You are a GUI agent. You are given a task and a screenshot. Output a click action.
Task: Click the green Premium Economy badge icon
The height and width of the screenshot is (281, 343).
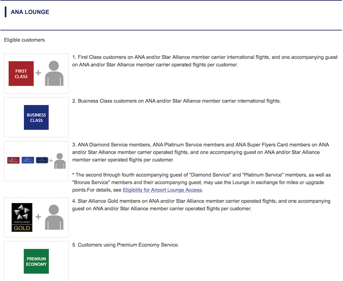(x=36, y=261)
